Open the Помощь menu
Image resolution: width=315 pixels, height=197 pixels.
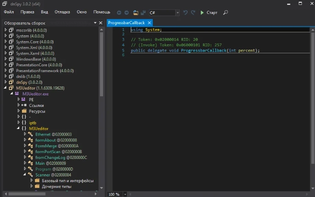coord(102,12)
